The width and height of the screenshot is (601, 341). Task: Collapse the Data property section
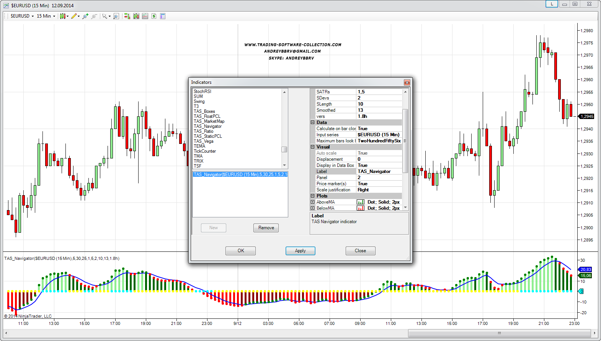pyautogui.click(x=312, y=122)
